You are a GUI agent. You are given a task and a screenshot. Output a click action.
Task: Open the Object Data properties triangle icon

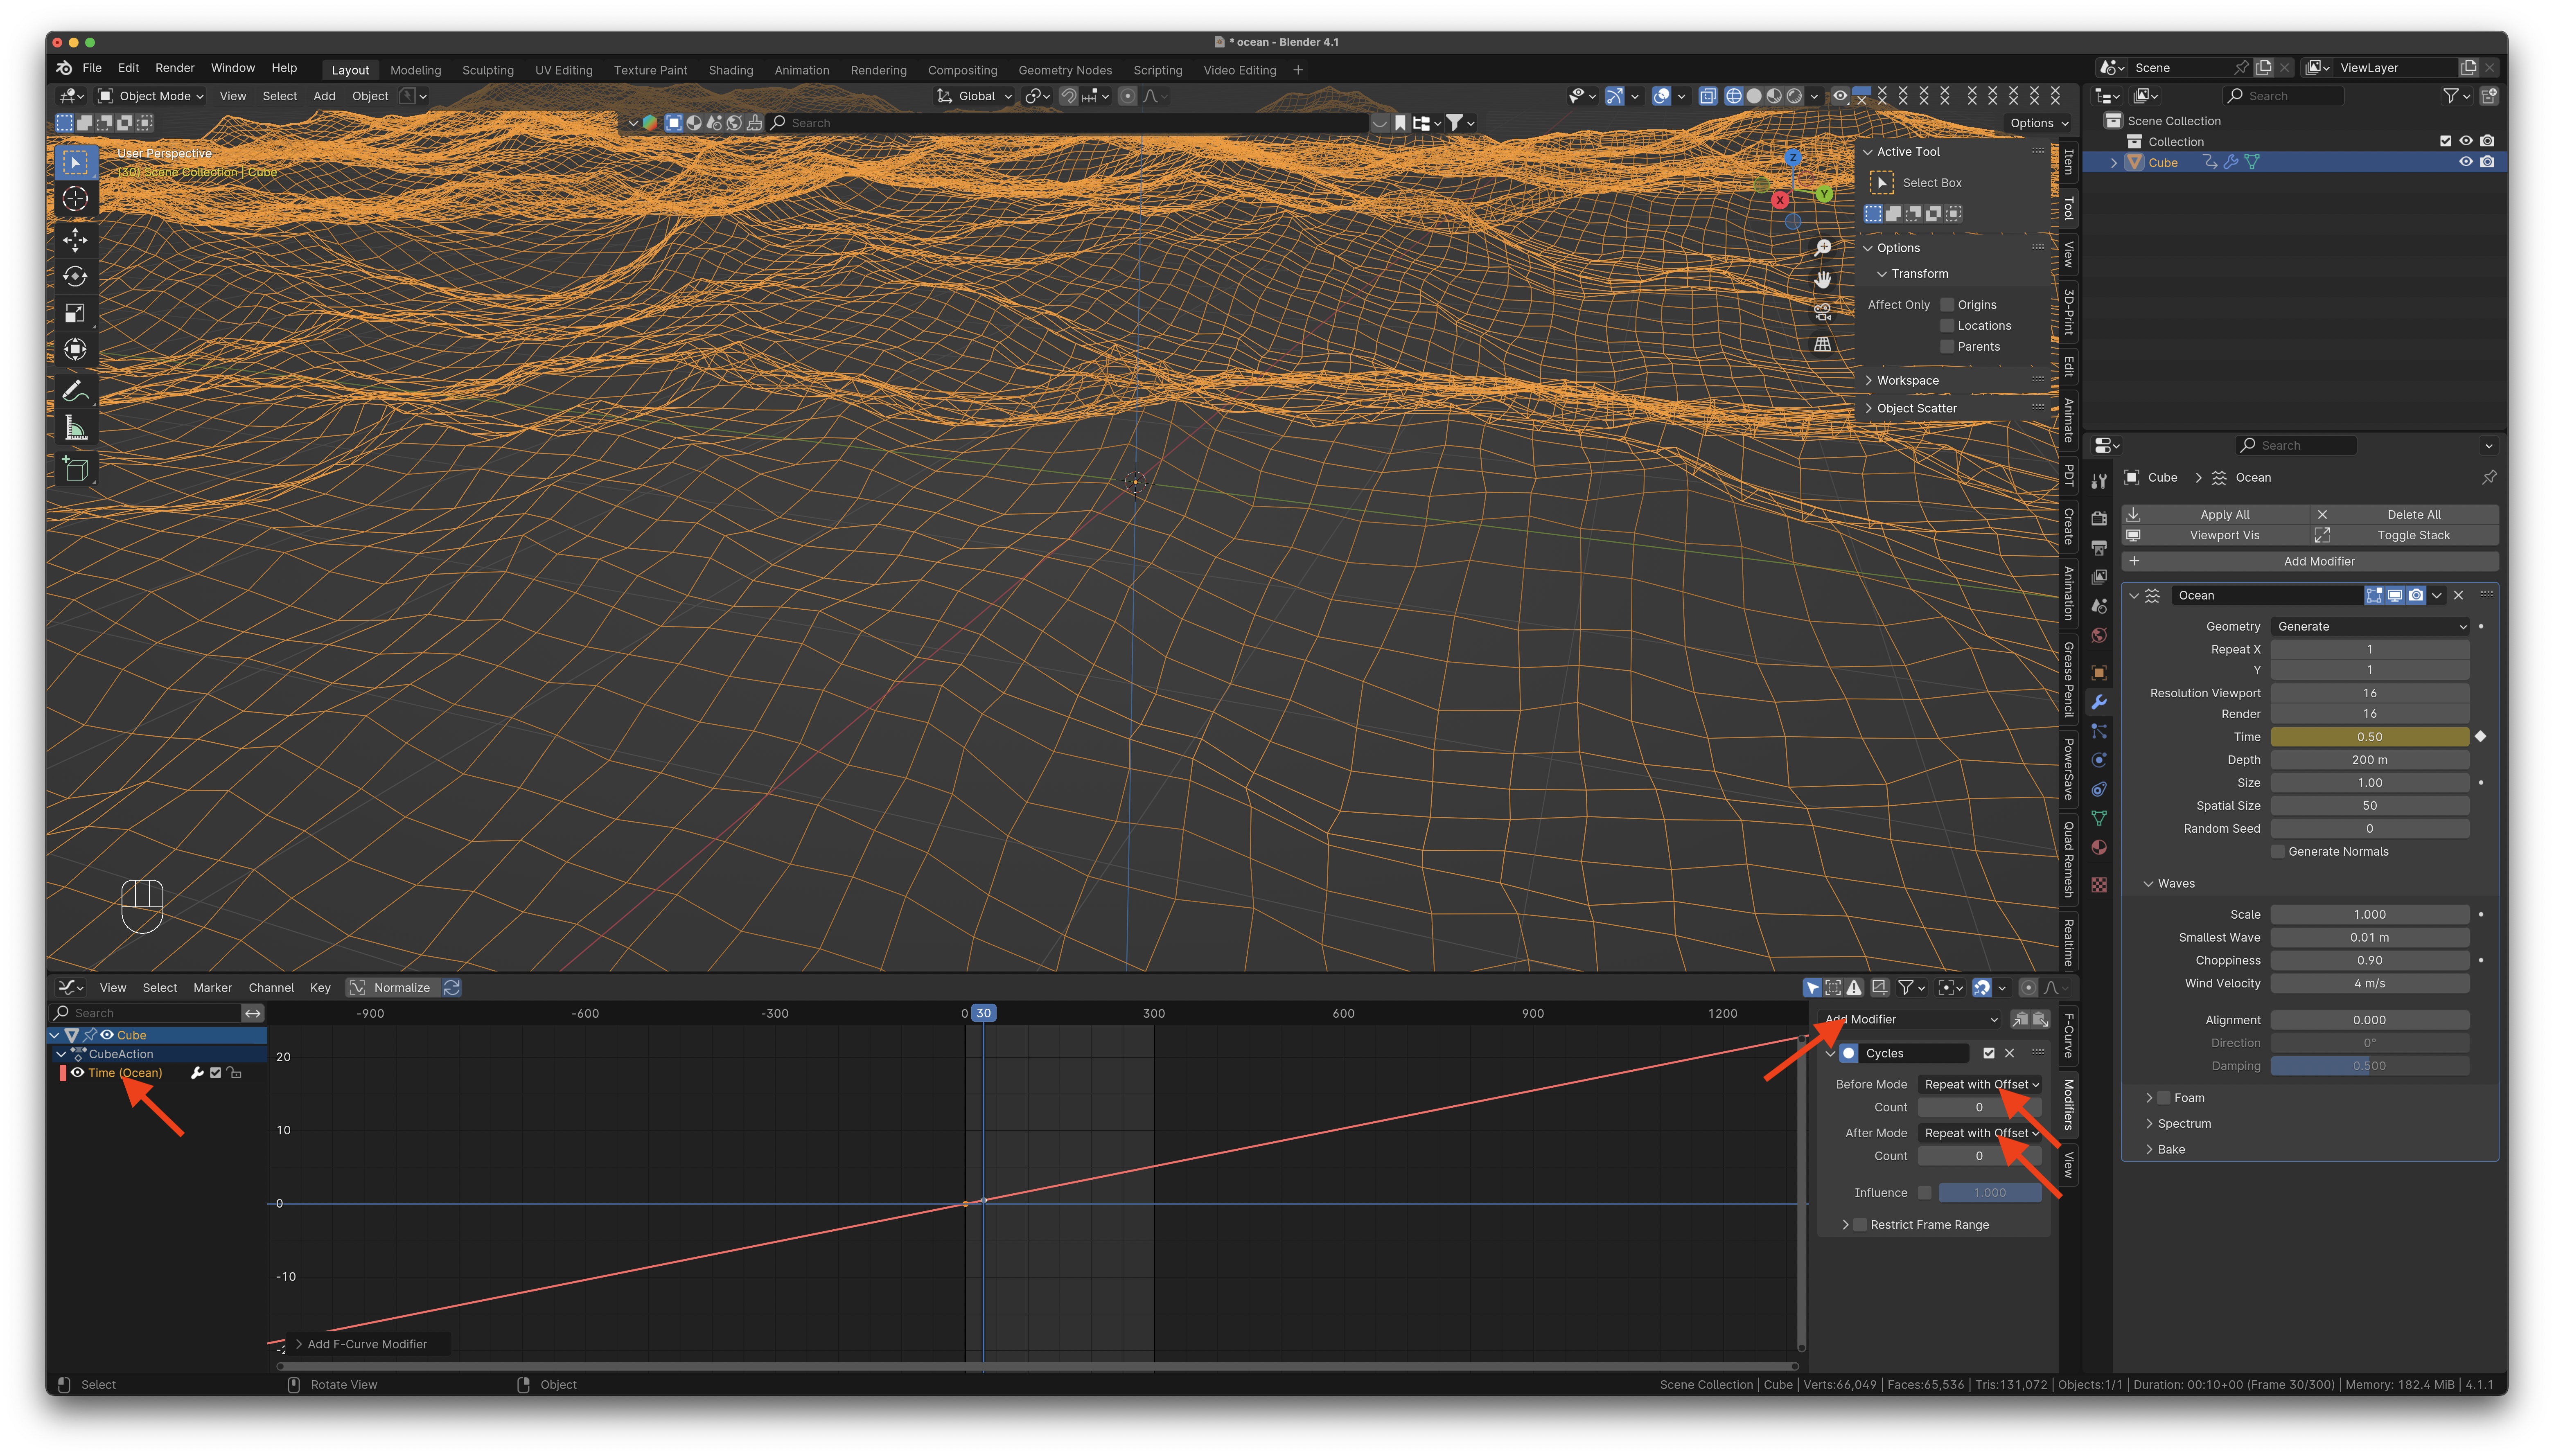(2098, 818)
